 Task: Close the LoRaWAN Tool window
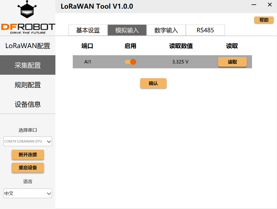(x=270, y=5)
